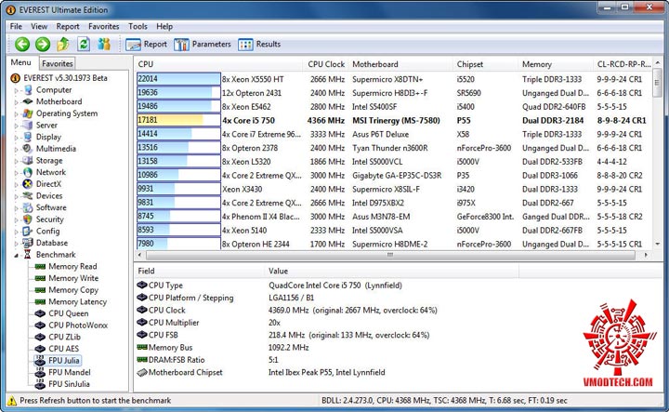The width and height of the screenshot is (669, 412).
Task: Sort by the Chipset column header
Action: (x=485, y=64)
